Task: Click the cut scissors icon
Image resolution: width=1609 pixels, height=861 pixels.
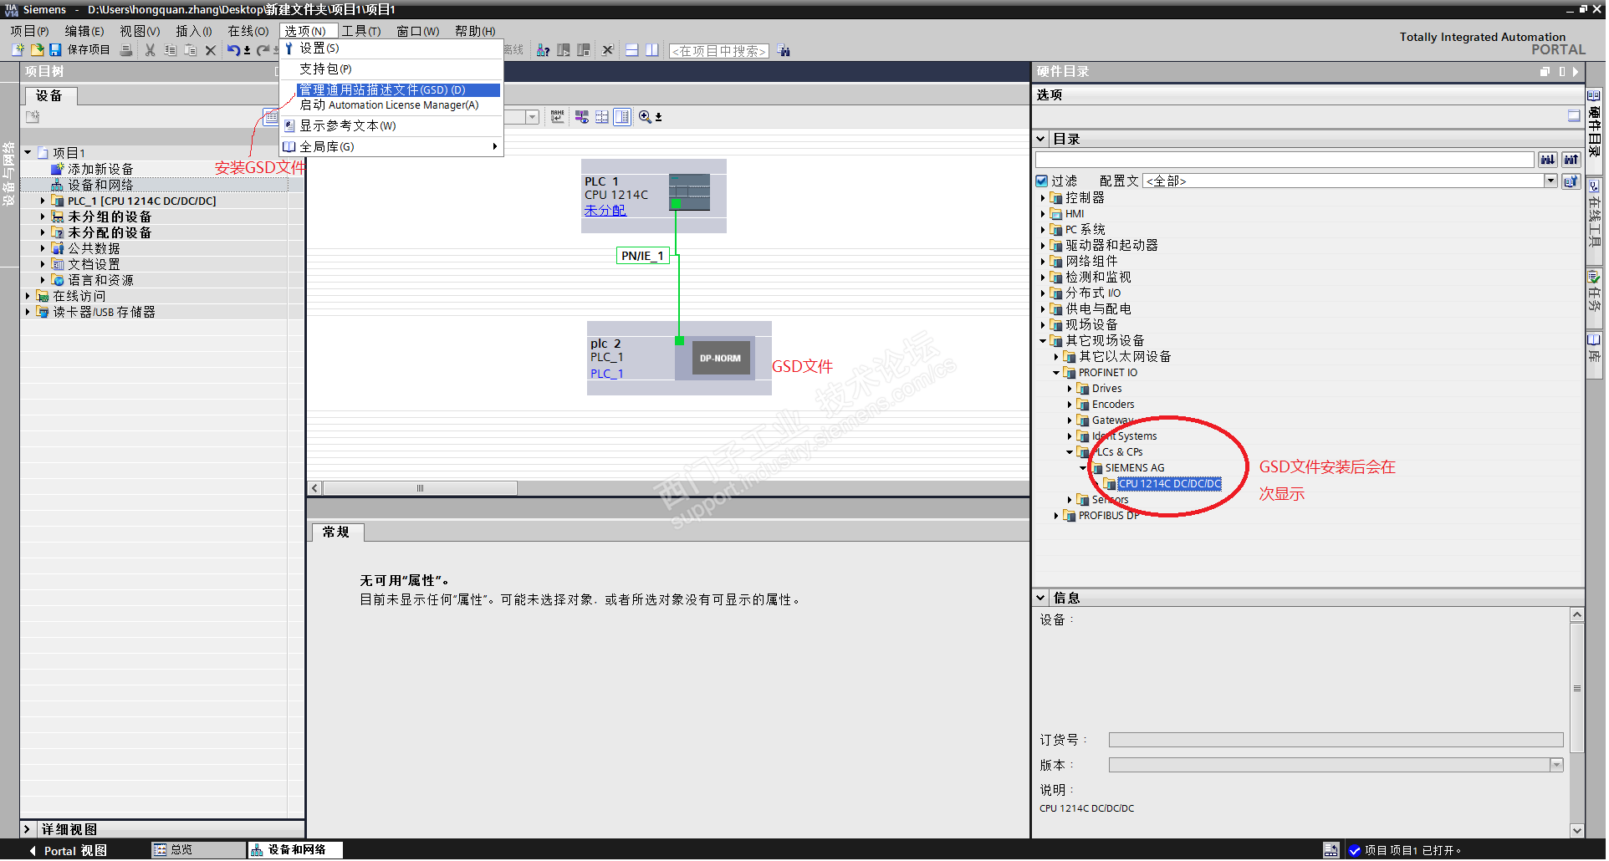Action: point(151,50)
